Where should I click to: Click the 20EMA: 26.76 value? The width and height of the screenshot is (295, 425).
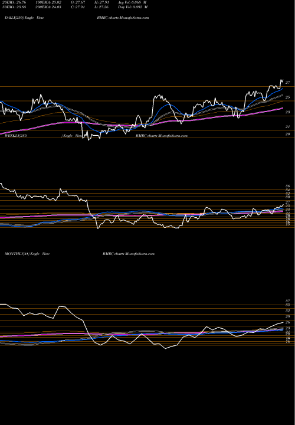click(x=14, y=2)
